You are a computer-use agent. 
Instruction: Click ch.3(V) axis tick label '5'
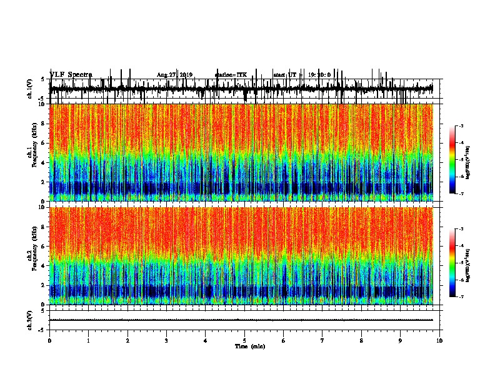tap(43, 311)
